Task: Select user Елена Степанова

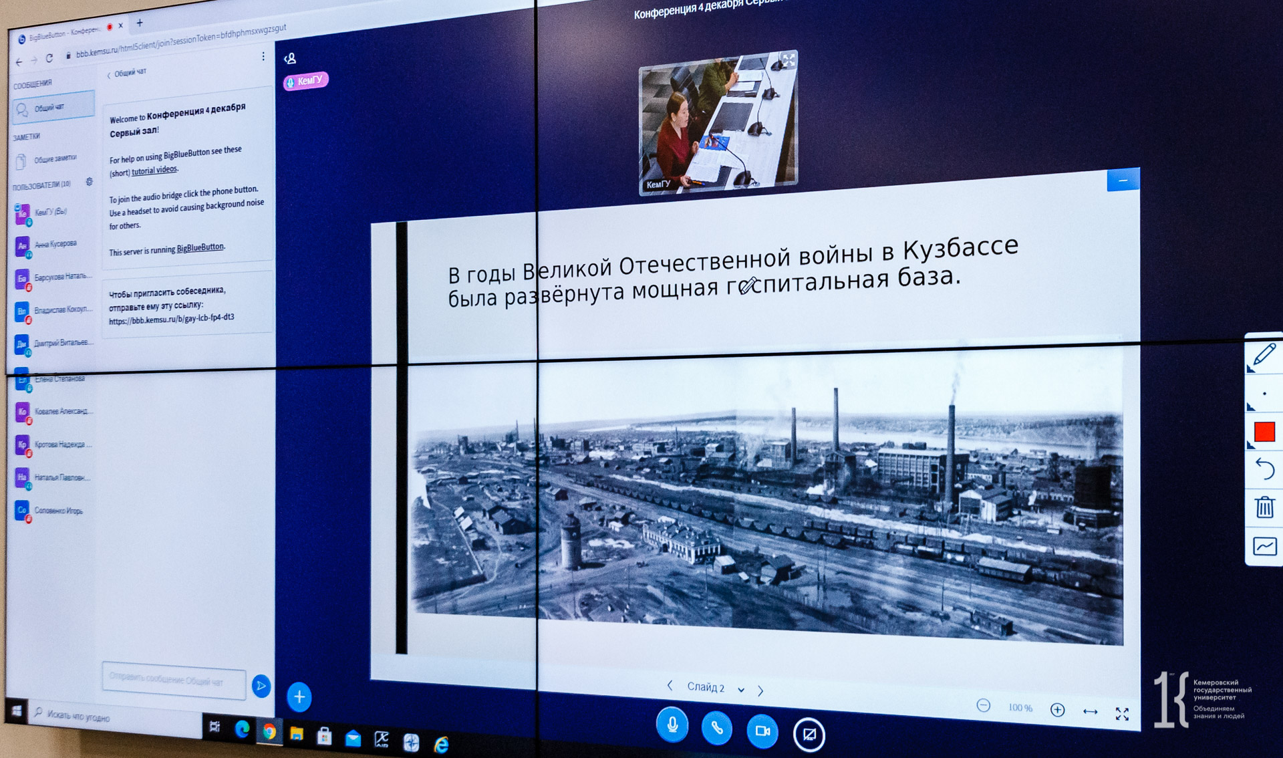Action: pos(52,379)
